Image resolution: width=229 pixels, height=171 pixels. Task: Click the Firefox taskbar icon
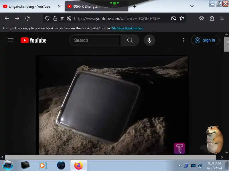tap(79, 166)
